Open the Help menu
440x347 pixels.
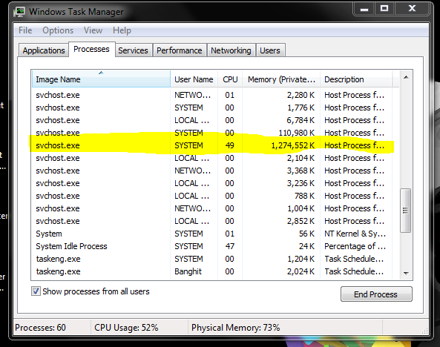pyautogui.click(x=122, y=30)
